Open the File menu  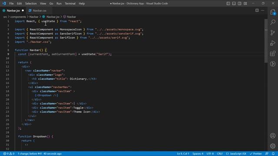tap(11, 3)
